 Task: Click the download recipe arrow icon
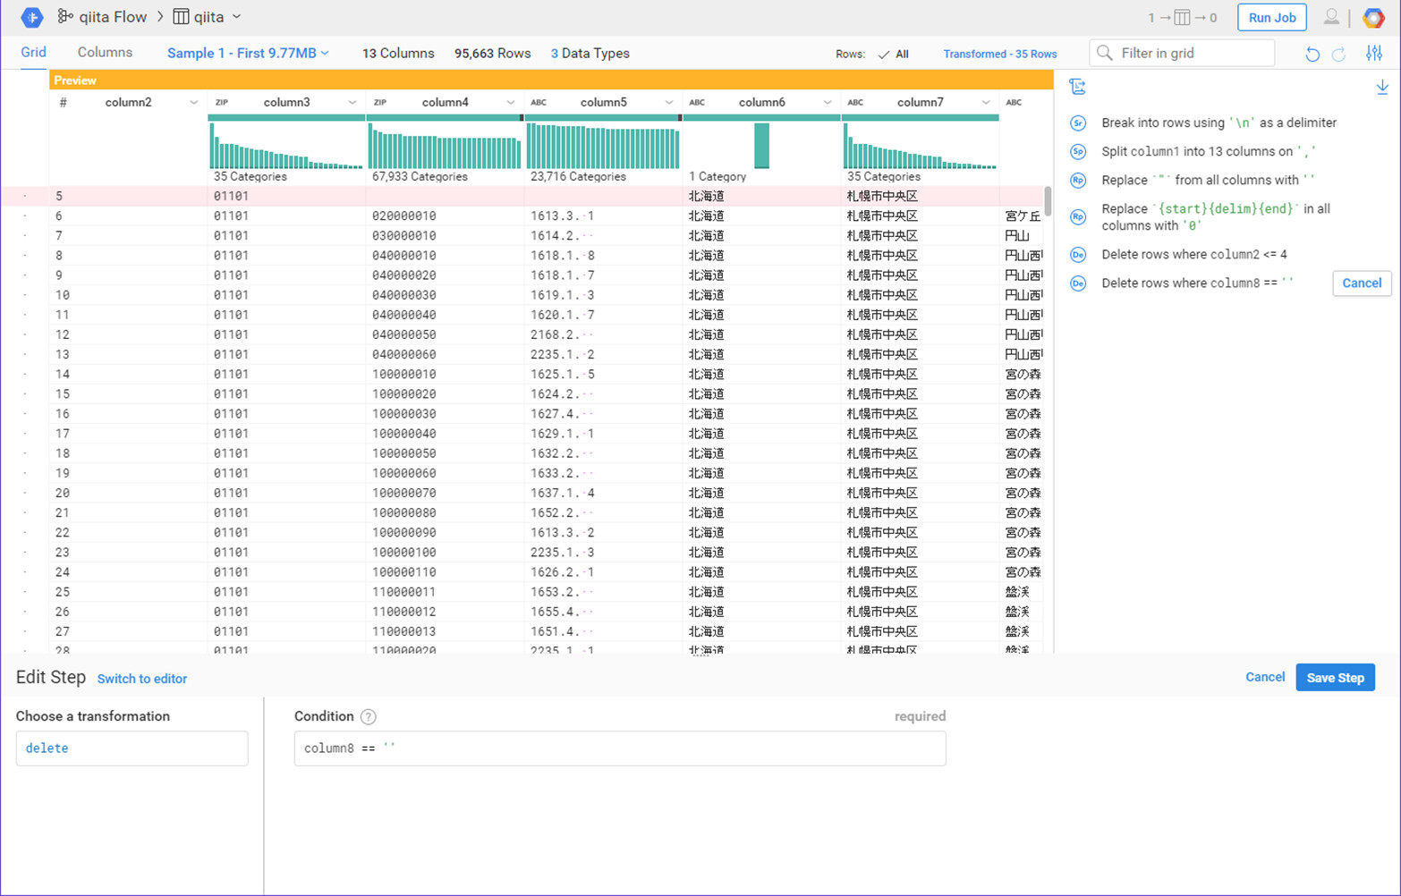1381,87
